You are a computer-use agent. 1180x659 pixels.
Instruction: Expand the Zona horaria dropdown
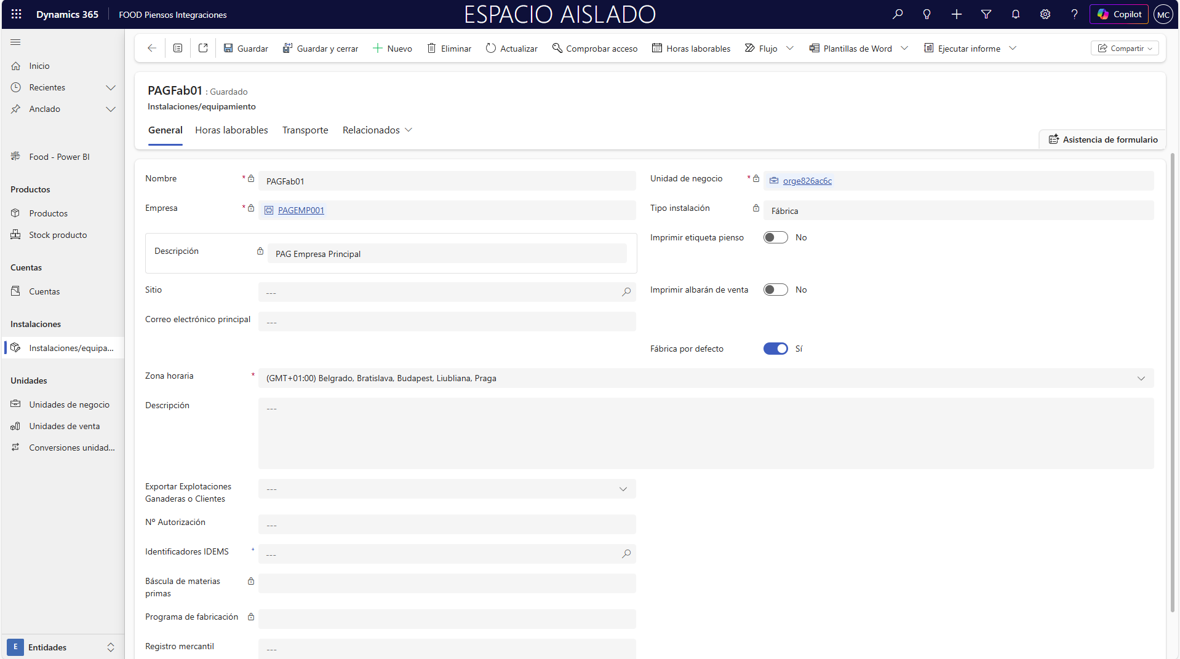(x=1141, y=378)
